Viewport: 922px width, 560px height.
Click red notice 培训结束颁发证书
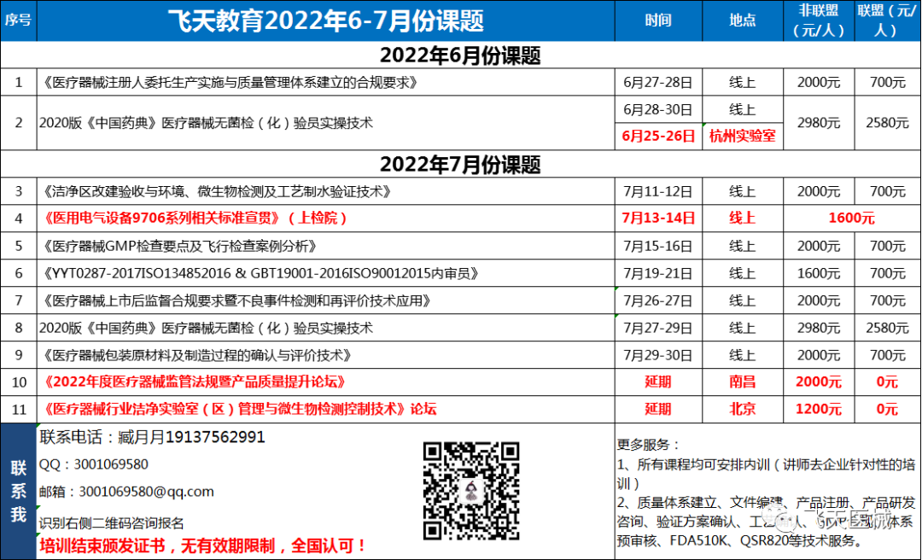(x=203, y=546)
